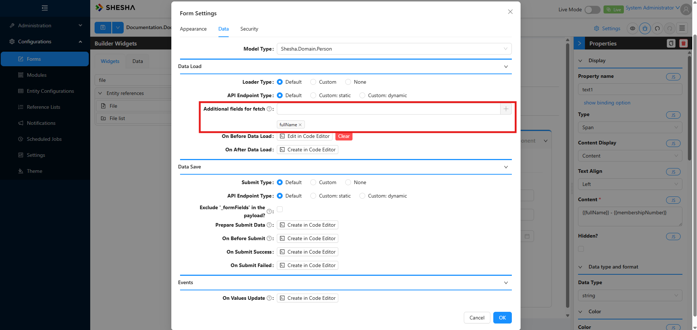697x330 pixels.
Task: Select None Submit Type radio
Action: [x=348, y=182]
